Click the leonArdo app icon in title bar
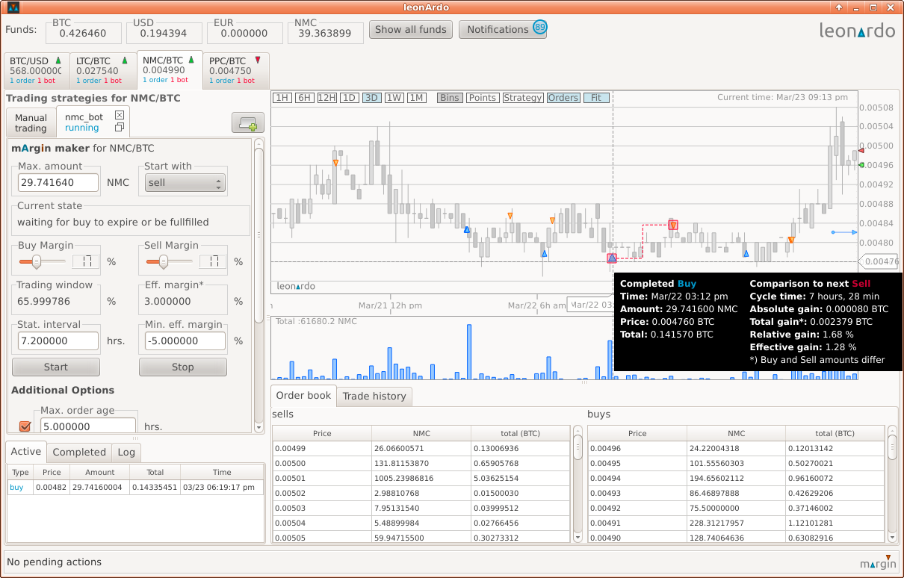This screenshot has height=578, width=904. (x=13, y=7)
